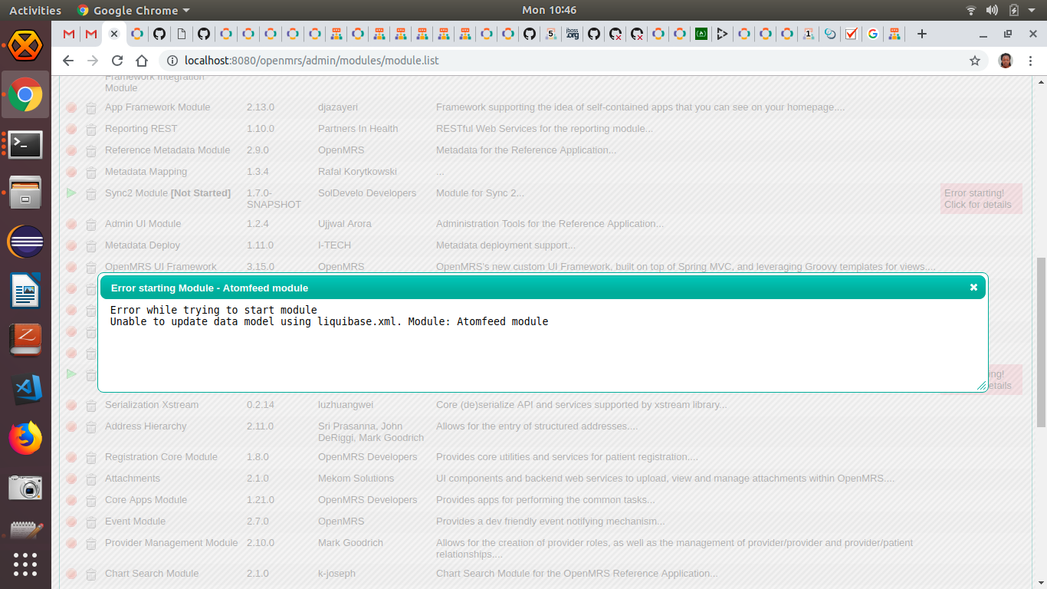
Task: Open Sync2's 'Error starting! Click for details' box
Action: [x=981, y=199]
